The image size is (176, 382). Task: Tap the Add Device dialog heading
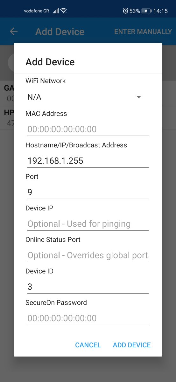pos(50,62)
